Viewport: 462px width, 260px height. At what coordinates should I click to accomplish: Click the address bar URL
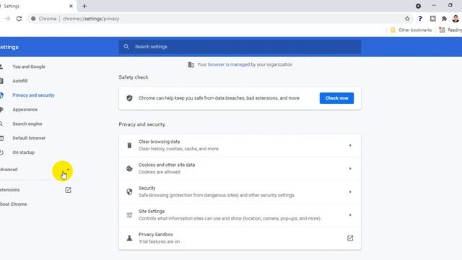(91, 19)
